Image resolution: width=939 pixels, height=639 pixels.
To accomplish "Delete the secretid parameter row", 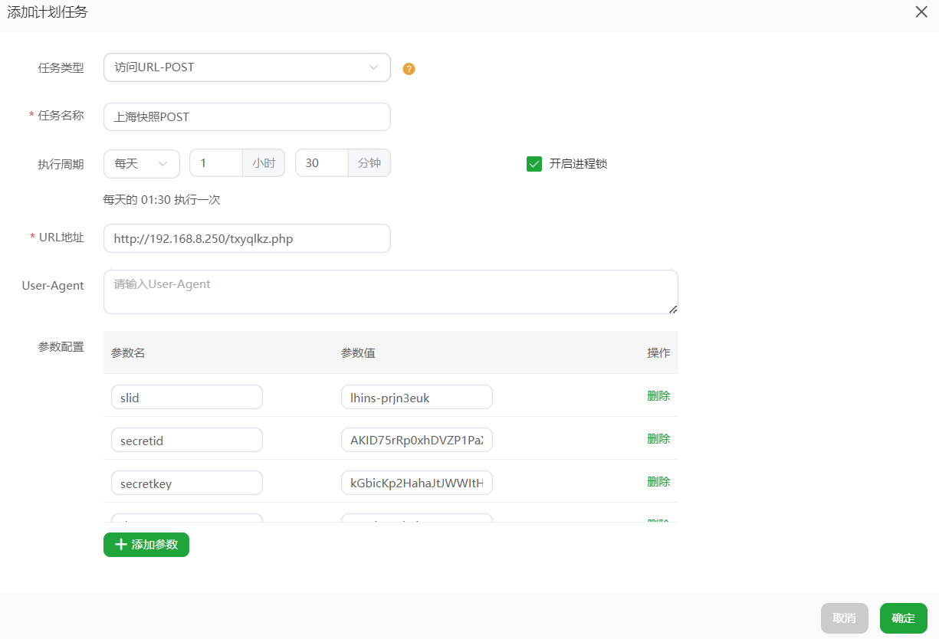I will pyautogui.click(x=658, y=439).
